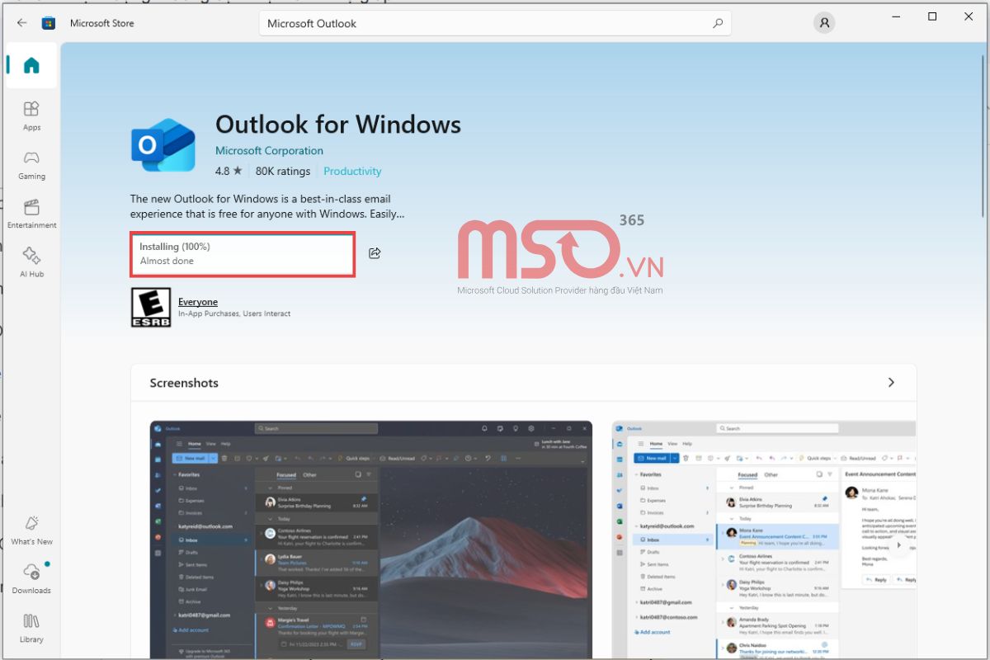The height and width of the screenshot is (660, 990).
Task: Click the search magnifier icon
Action: 718,24
